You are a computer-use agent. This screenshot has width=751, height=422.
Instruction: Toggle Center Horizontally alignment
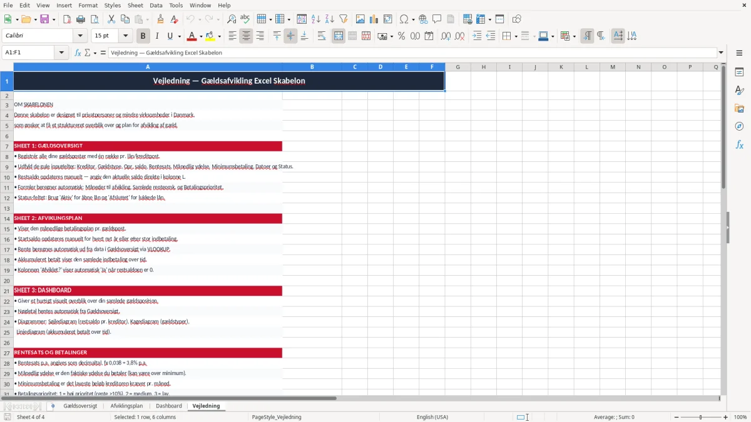click(x=246, y=36)
